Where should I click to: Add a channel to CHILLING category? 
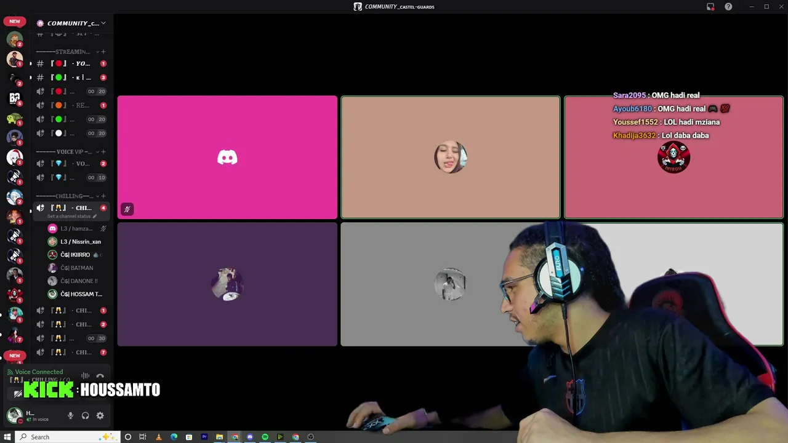[x=103, y=196]
